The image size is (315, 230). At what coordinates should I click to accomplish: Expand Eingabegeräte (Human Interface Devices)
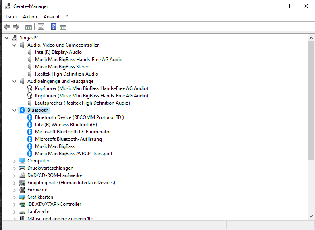(x=14, y=183)
